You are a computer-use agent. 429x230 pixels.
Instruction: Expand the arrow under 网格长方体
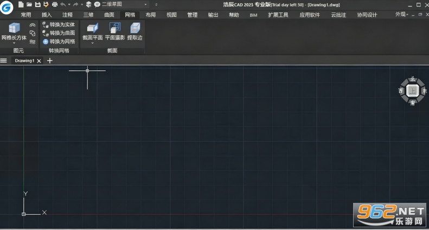click(14, 43)
